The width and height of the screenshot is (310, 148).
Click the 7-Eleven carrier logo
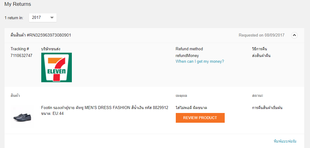point(57,67)
